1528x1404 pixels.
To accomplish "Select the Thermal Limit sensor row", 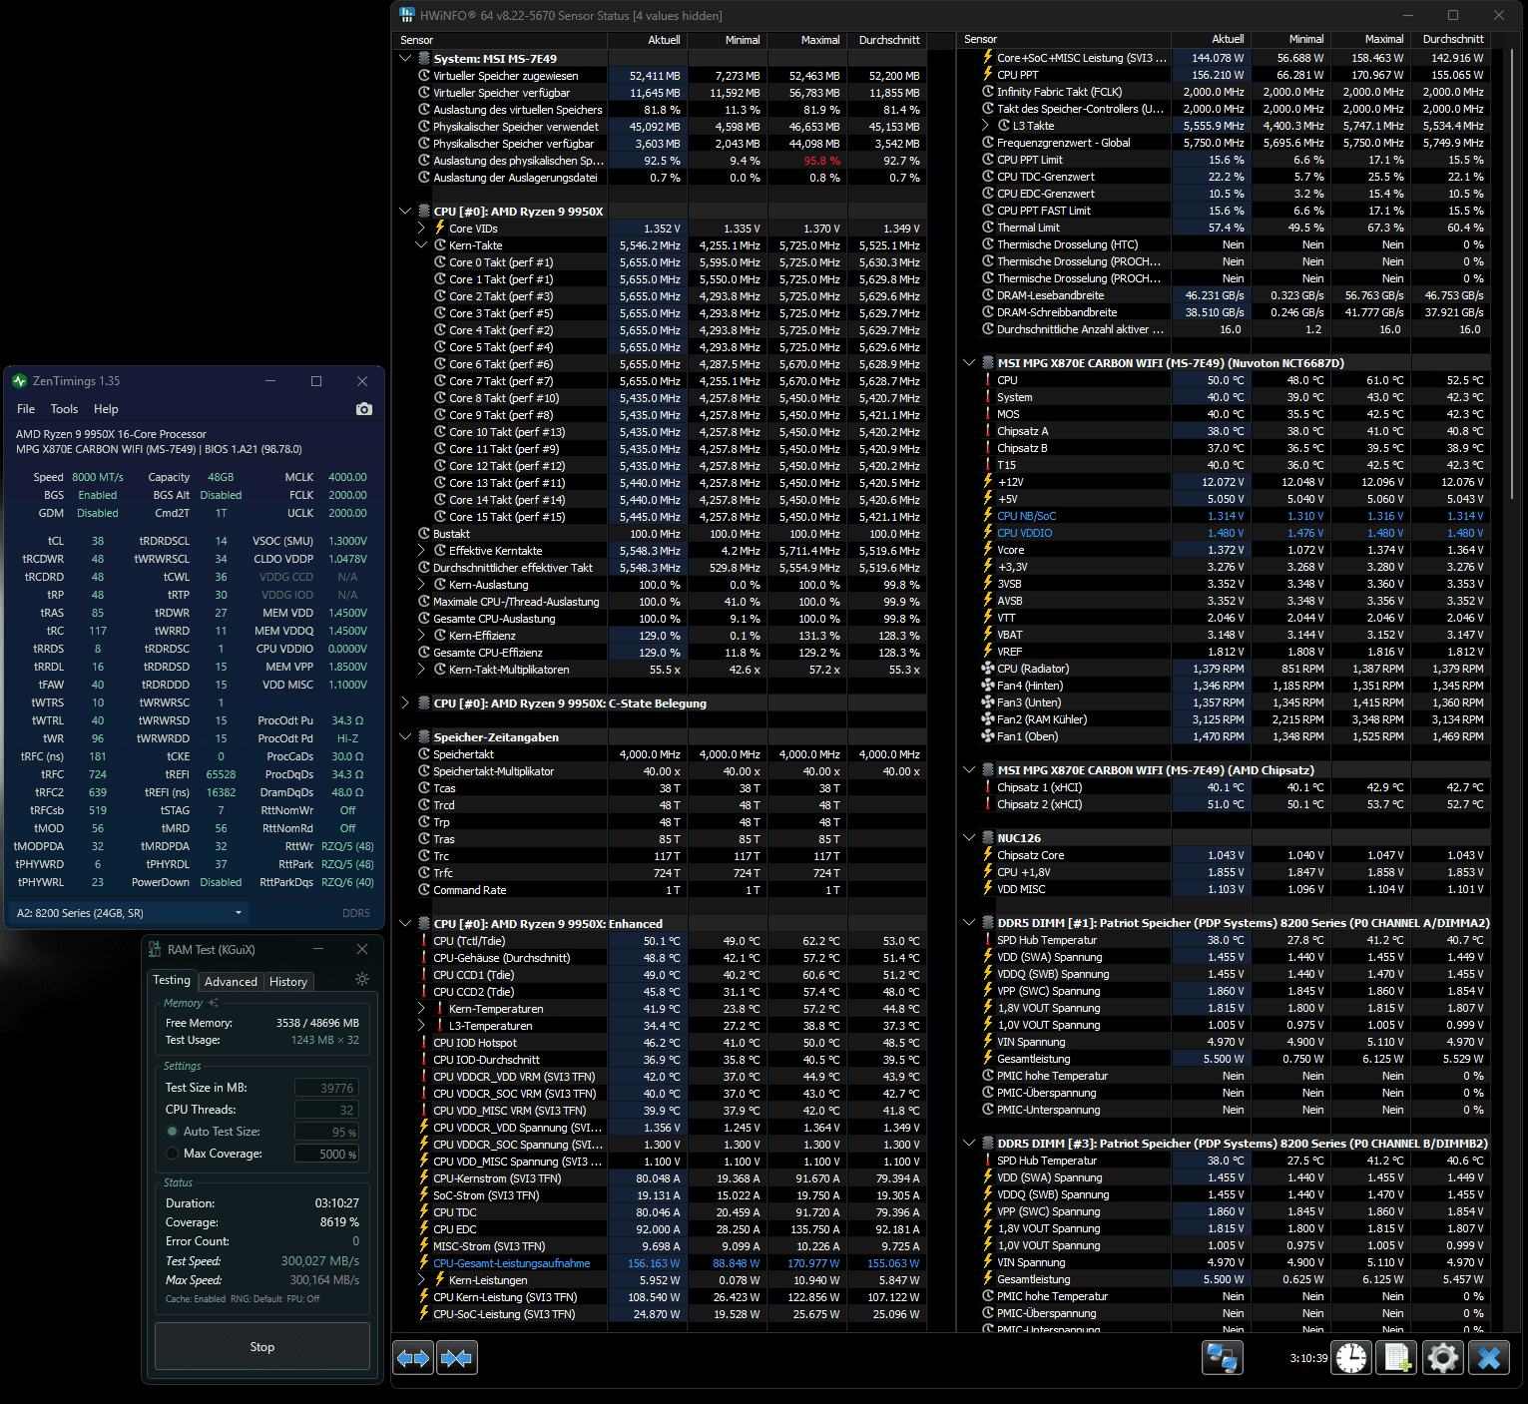I will (1224, 228).
